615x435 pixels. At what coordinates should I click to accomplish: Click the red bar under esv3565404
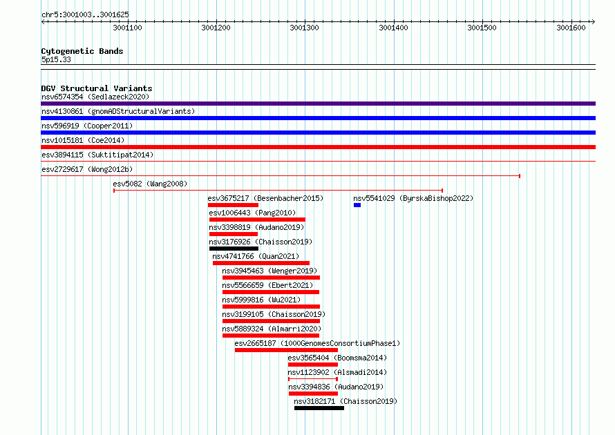[313, 365]
